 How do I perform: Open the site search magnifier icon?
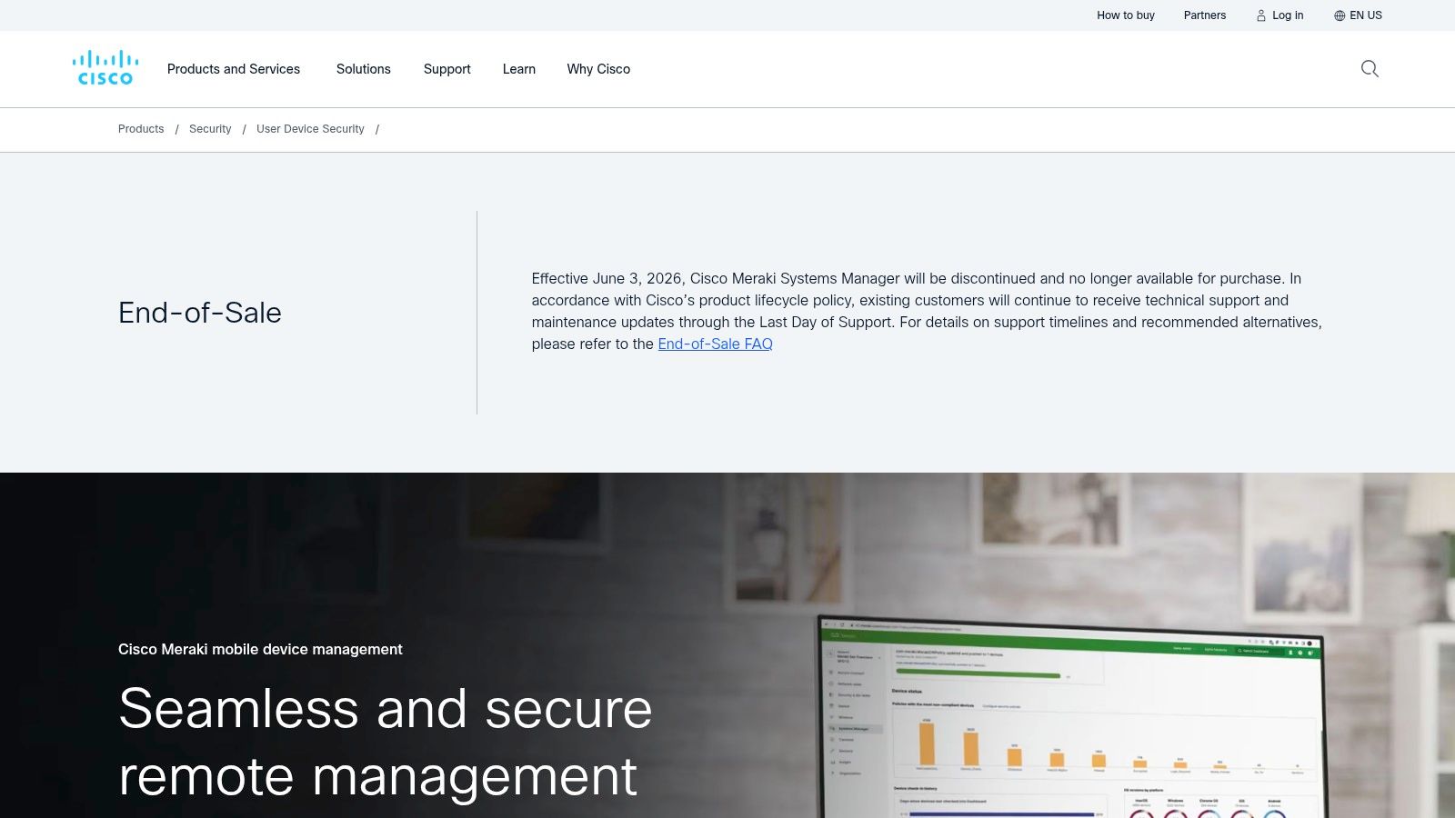coord(1370,69)
